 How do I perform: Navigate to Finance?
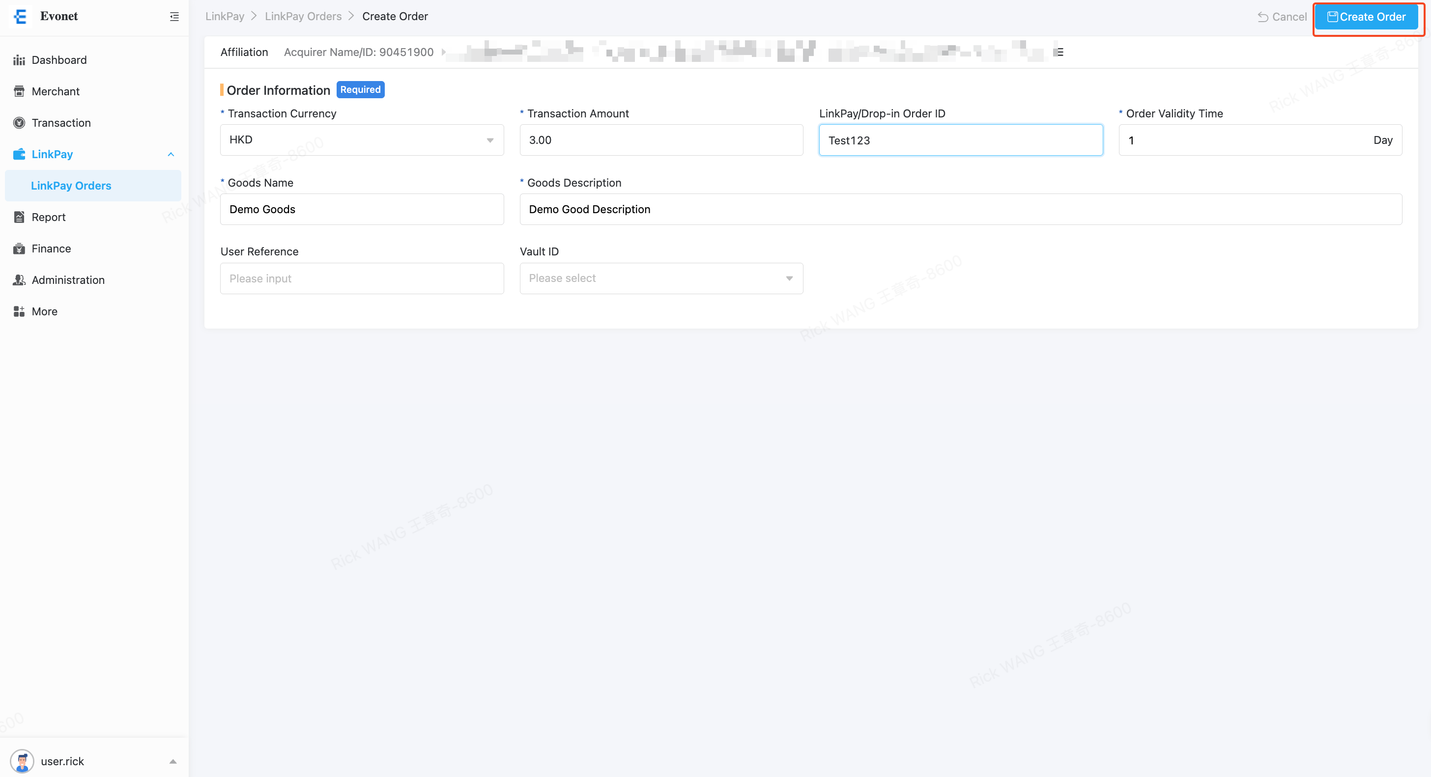(51, 248)
